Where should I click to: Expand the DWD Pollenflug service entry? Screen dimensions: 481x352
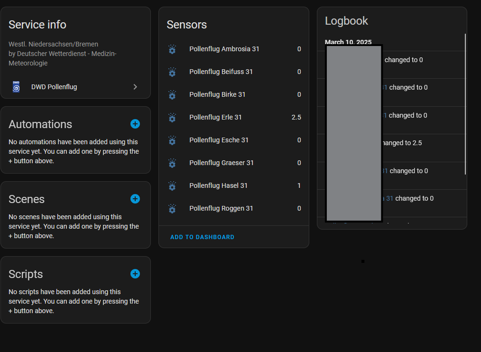(135, 87)
